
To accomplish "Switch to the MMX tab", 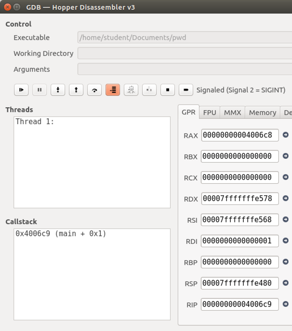I will (232, 113).
